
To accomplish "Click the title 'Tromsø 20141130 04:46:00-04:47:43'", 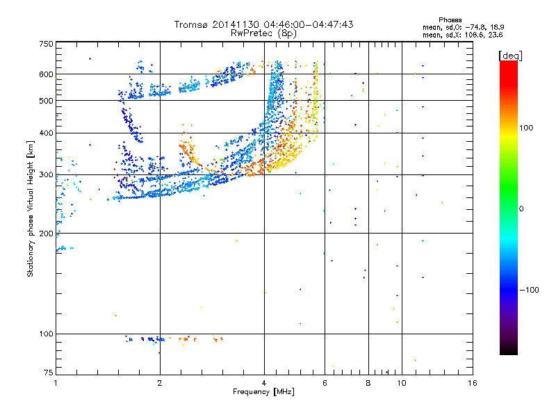I will (263, 24).
